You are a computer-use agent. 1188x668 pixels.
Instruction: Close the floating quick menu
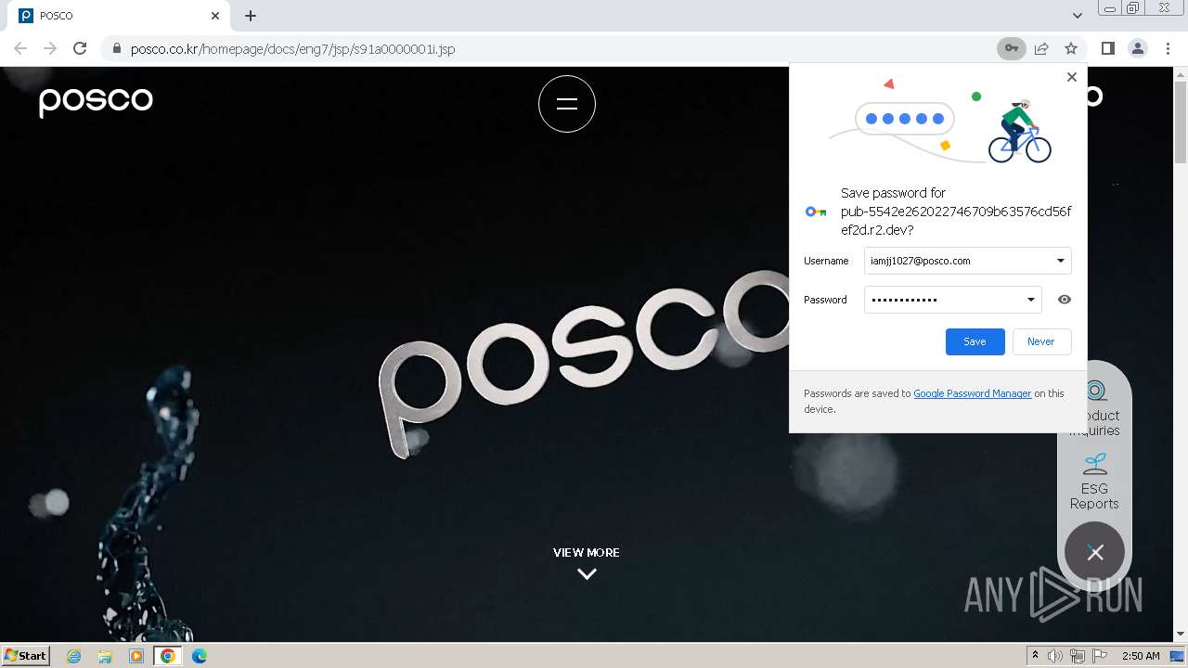point(1095,552)
